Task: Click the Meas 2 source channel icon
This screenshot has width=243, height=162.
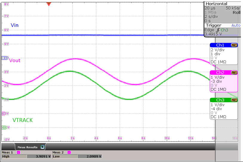Action: pyautogui.click(x=69, y=152)
